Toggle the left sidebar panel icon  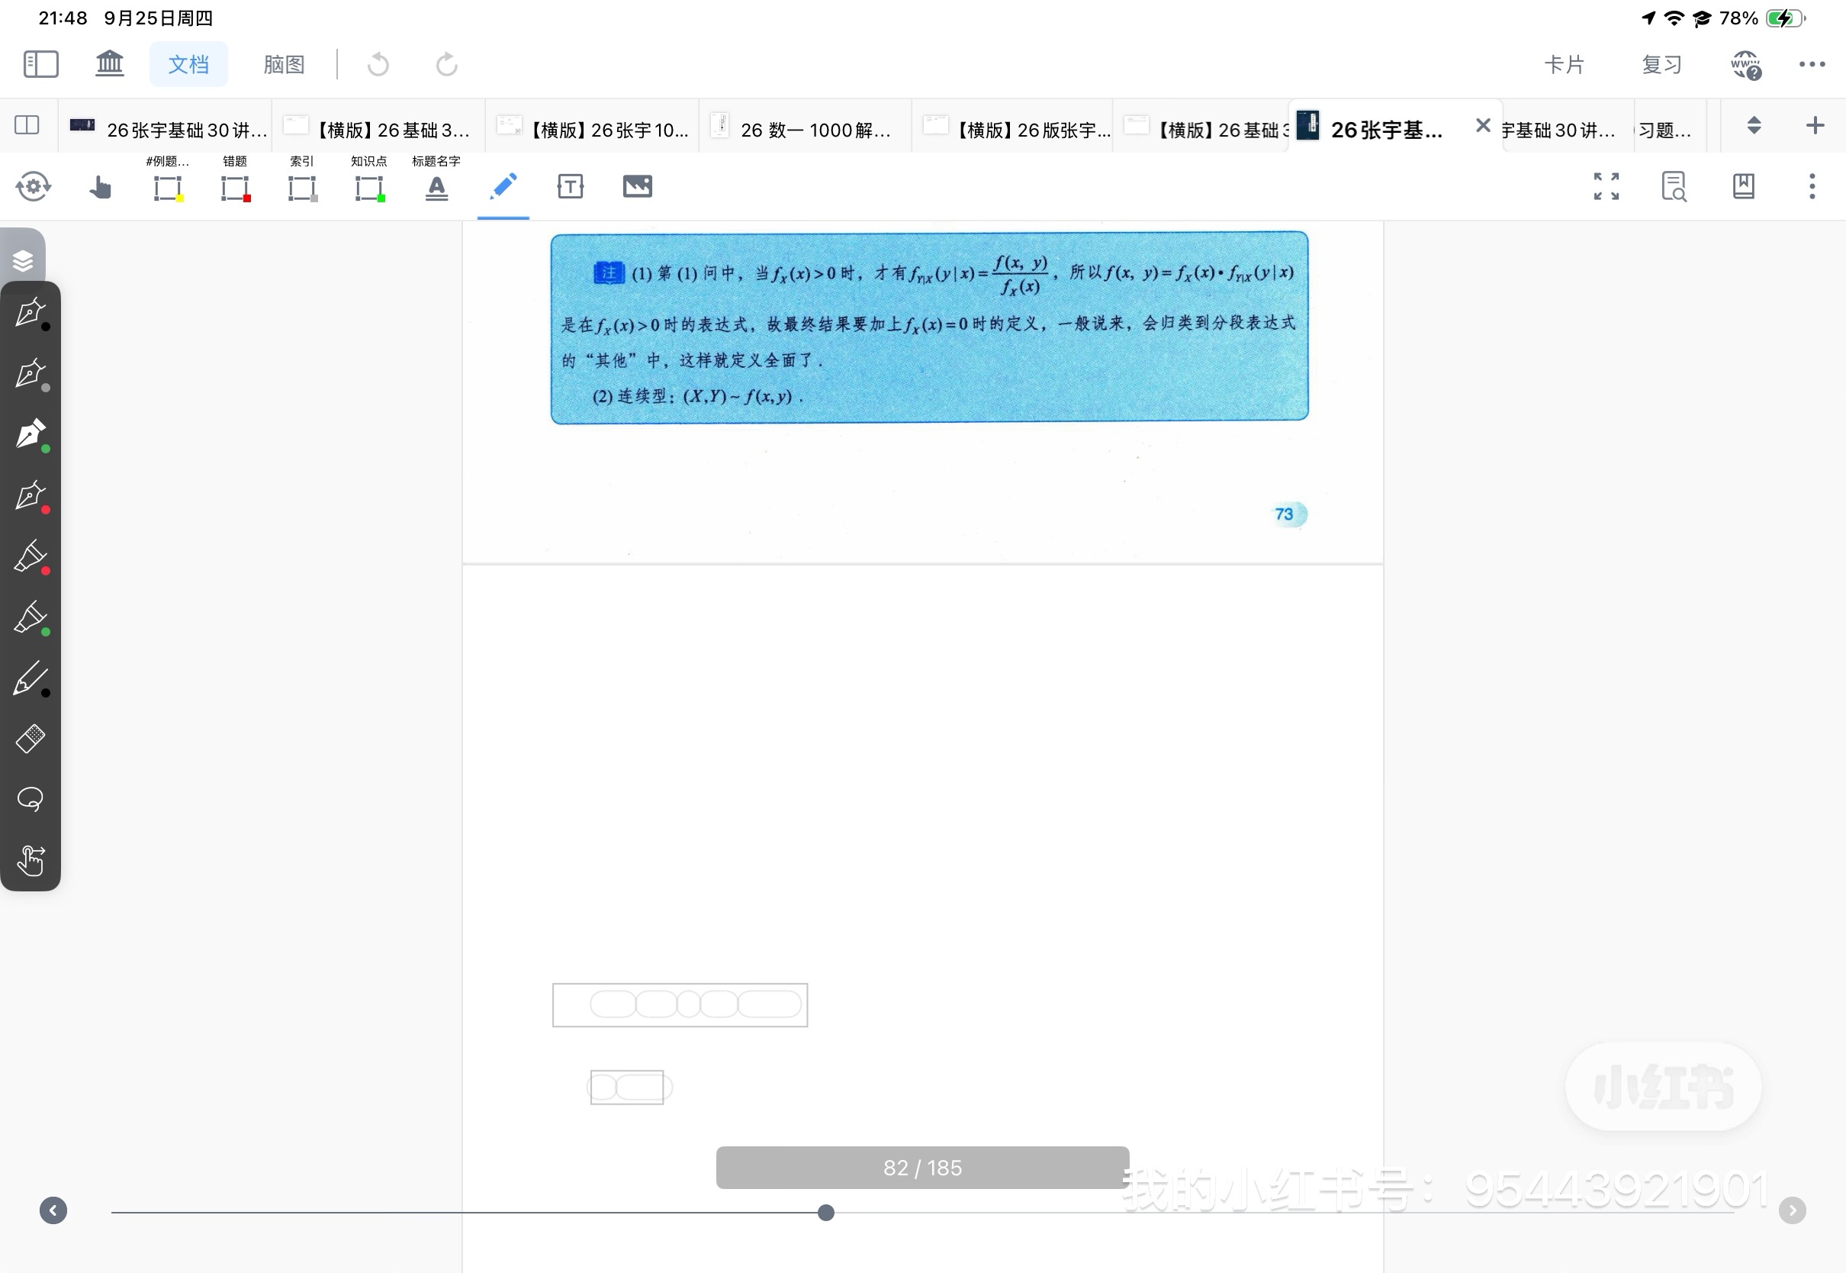tap(40, 64)
